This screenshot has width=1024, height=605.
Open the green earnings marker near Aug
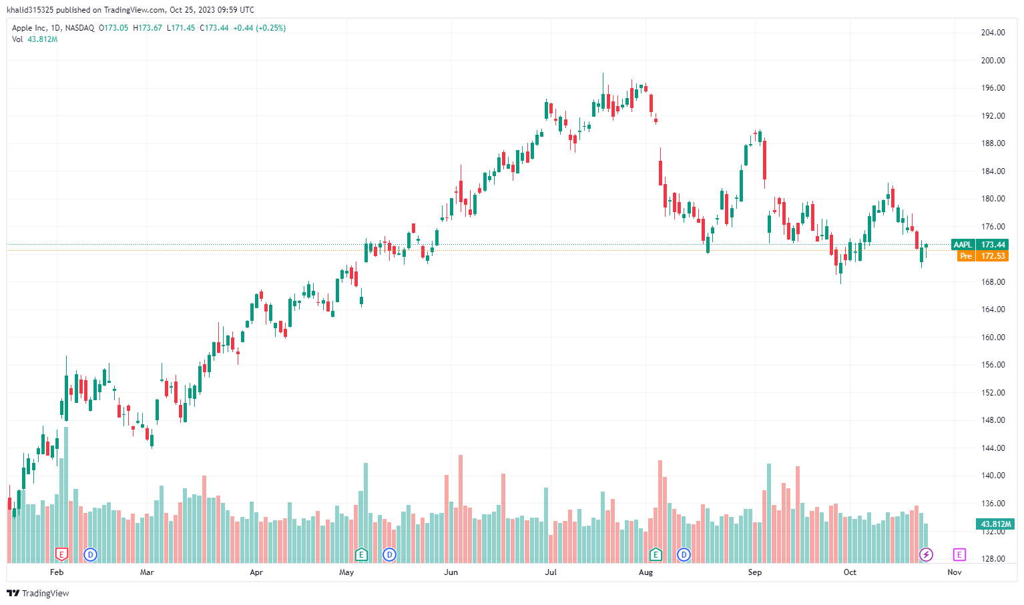click(x=656, y=554)
